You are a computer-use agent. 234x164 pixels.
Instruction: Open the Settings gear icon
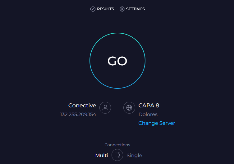[x=122, y=9]
